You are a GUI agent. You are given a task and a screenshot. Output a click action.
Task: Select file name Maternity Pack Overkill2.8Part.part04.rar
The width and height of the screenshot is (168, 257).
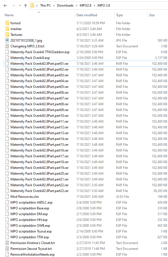tap(39, 81)
